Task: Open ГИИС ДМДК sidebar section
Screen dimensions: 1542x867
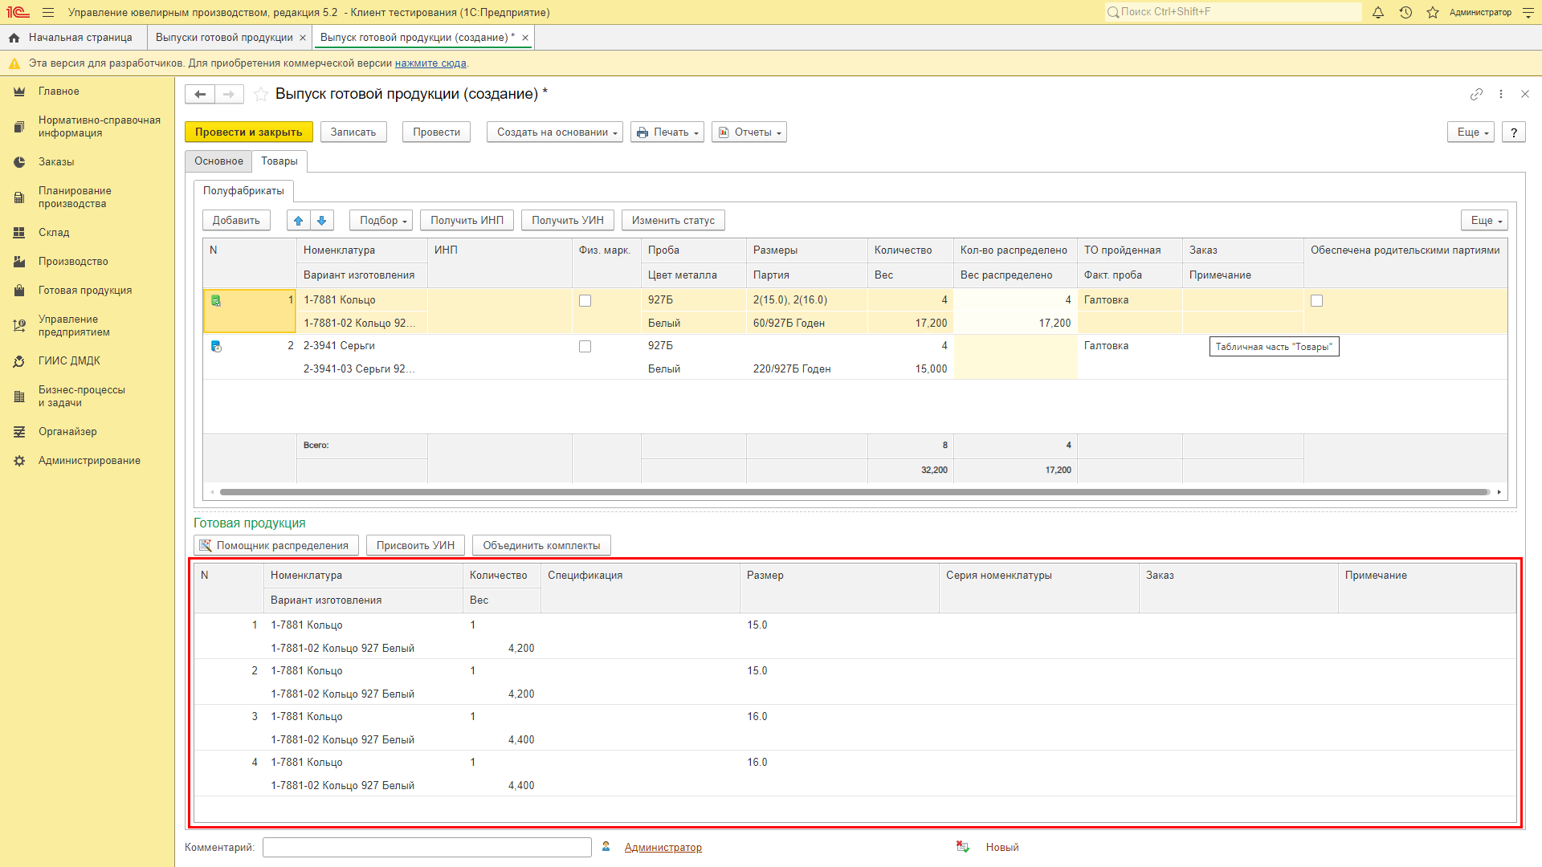Action: click(69, 361)
